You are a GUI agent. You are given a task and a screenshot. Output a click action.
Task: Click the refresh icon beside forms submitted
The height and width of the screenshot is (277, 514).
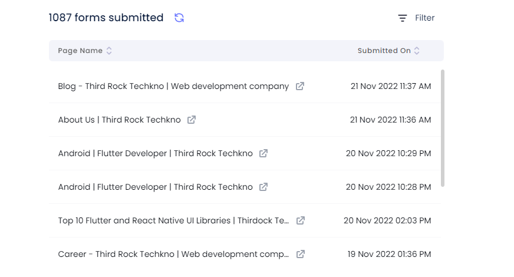click(179, 18)
